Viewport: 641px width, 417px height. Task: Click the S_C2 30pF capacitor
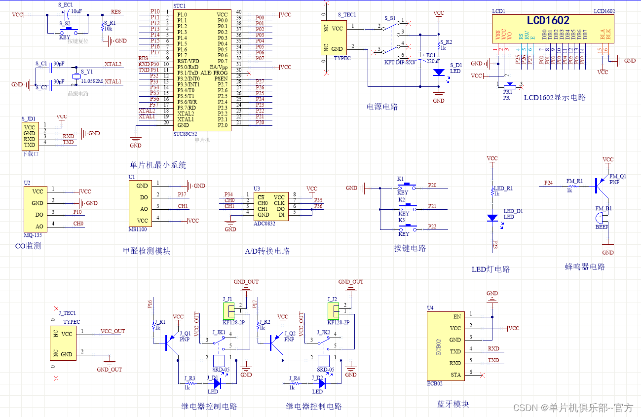(x=51, y=84)
